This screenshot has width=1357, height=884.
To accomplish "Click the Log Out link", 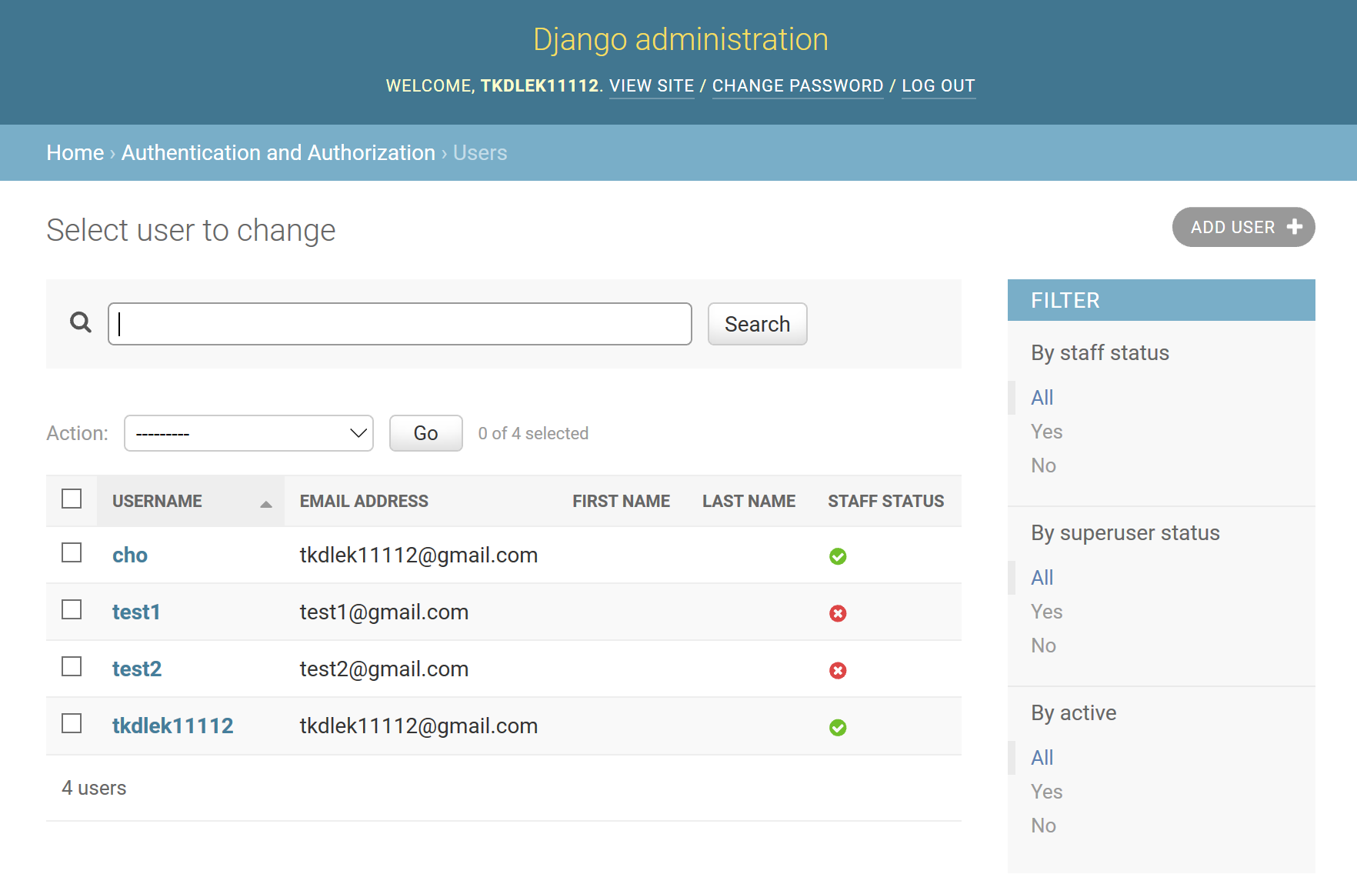I will pyautogui.click(x=939, y=86).
